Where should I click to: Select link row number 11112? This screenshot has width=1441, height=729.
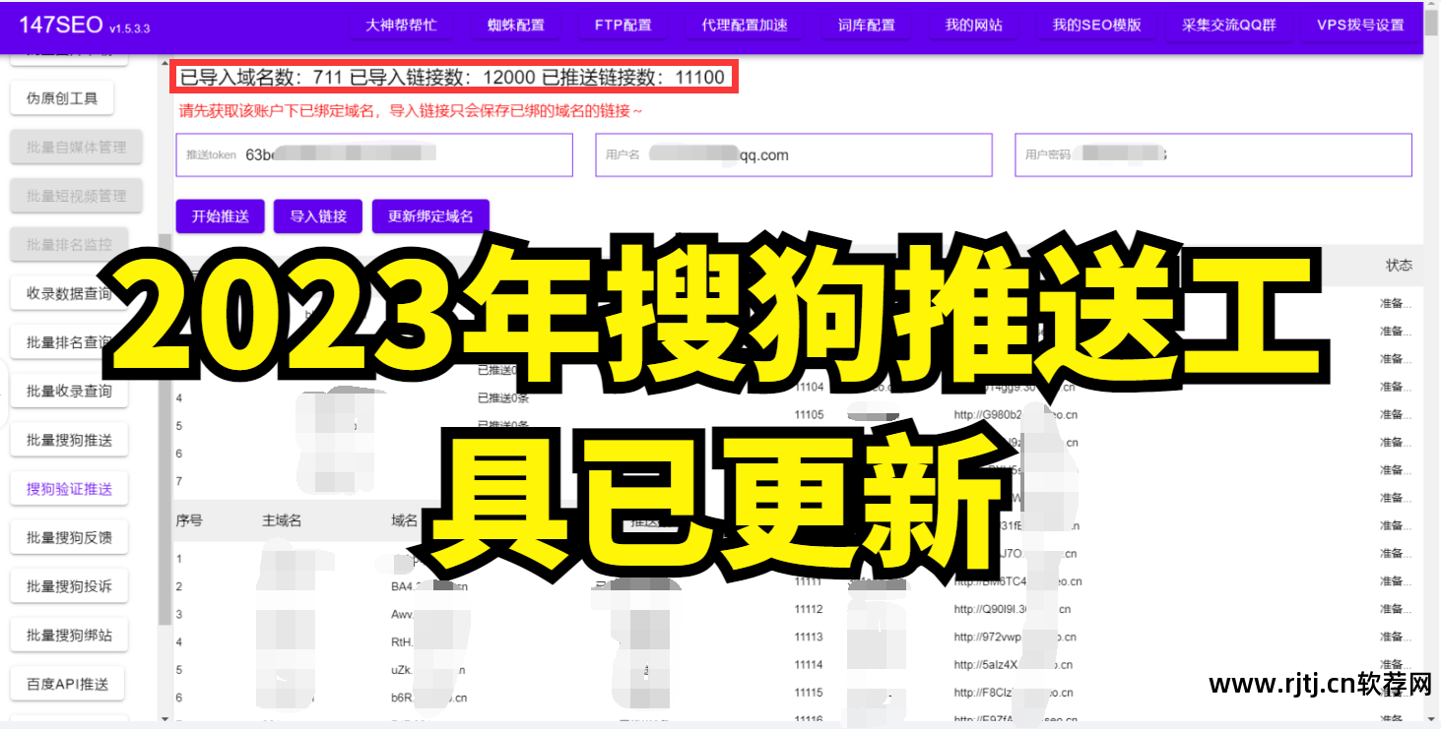point(810,609)
